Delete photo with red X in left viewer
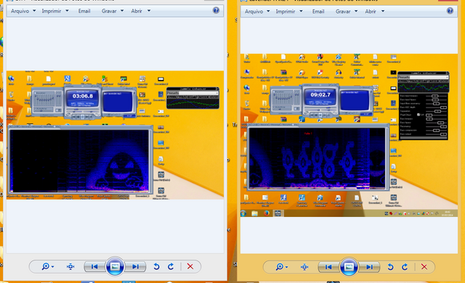The height and width of the screenshot is (283, 465). [x=190, y=267]
